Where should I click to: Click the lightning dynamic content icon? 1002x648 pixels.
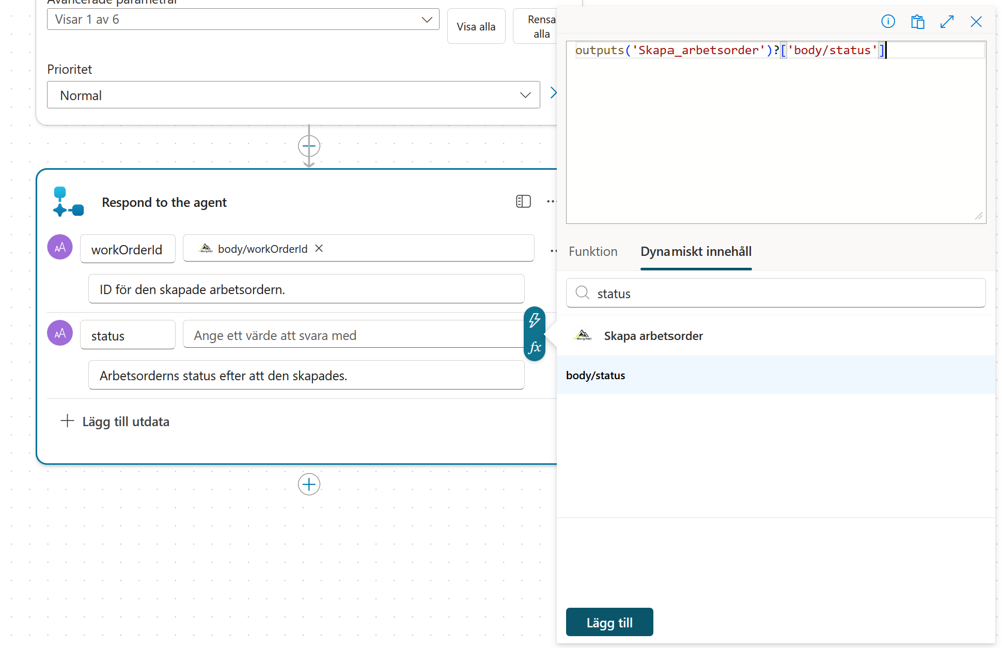pos(535,320)
